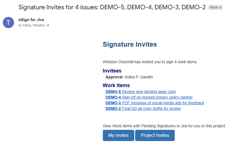Click the 'to Indira, Winston' recipients text
The width and height of the screenshot is (236, 145).
tap(32, 25)
